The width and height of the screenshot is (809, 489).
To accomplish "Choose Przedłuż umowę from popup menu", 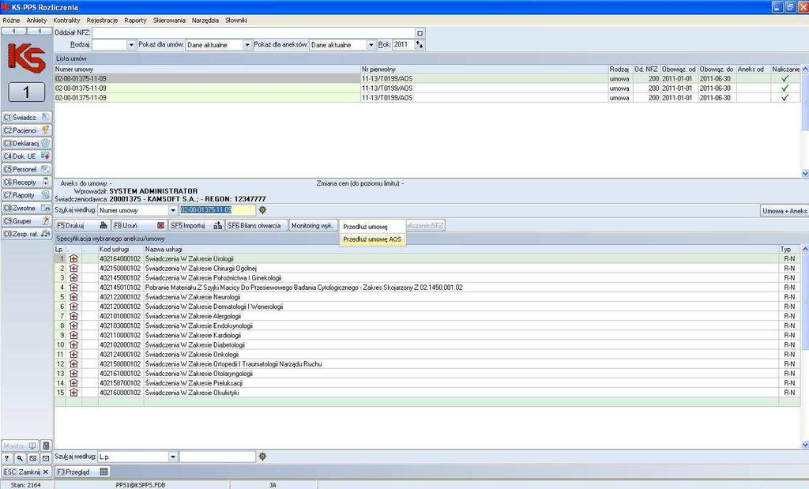I will 373,227.
